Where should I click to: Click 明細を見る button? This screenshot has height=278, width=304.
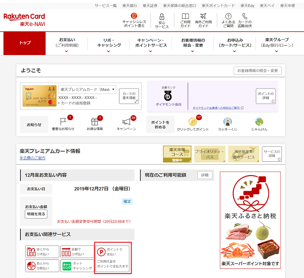36,214
